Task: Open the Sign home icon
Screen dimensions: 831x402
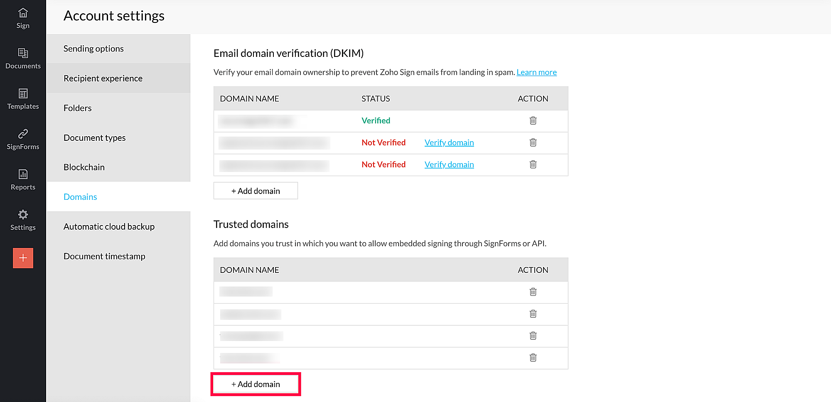Action: (23, 13)
